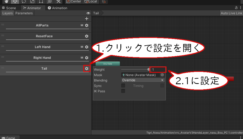Select the Hand tool in toolbar
The height and width of the screenshot is (139, 243).
click(x=6, y=2)
